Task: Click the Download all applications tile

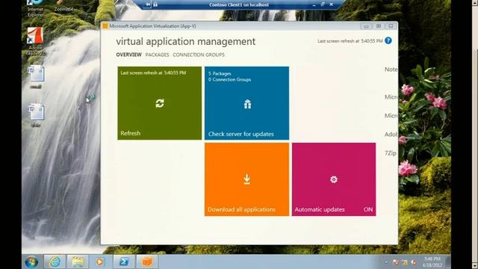Action: [x=246, y=179]
